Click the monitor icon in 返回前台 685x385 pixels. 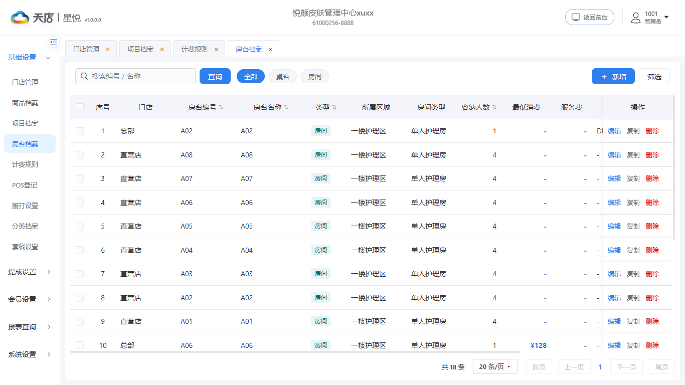(x=576, y=17)
